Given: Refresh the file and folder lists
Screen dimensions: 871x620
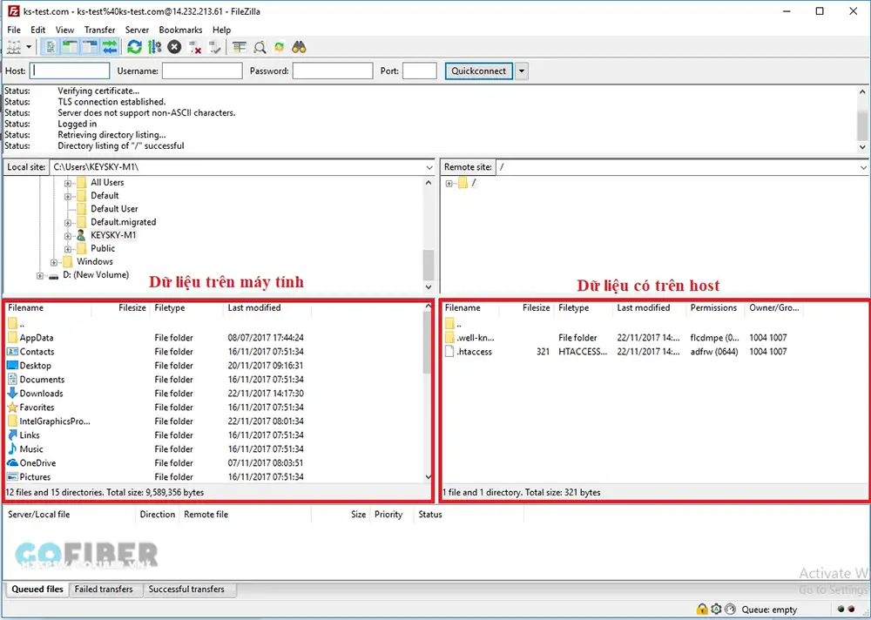Looking at the screenshot, I should 134,47.
